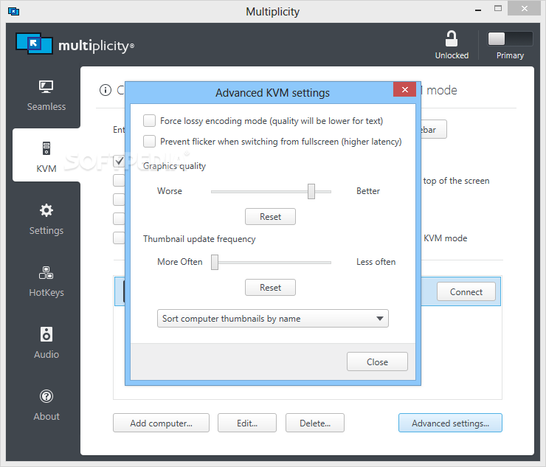Viewport: 546px width, 467px height.
Task: Click the Thumbnail update frequency slider thumb
Action: tap(215, 262)
